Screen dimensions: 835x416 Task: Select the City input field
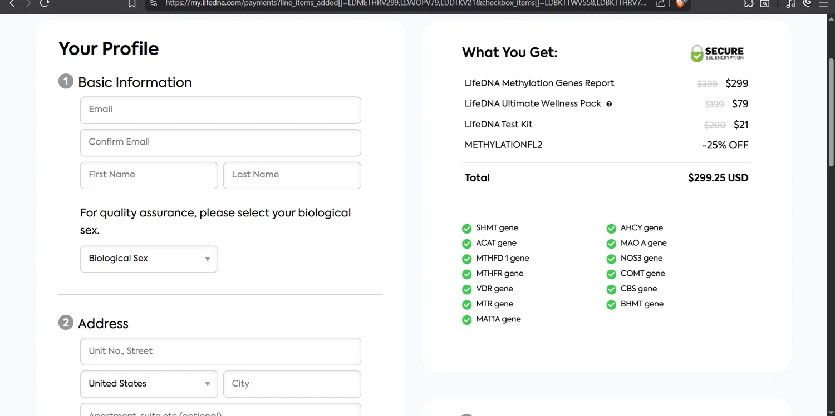coord(292,384)
